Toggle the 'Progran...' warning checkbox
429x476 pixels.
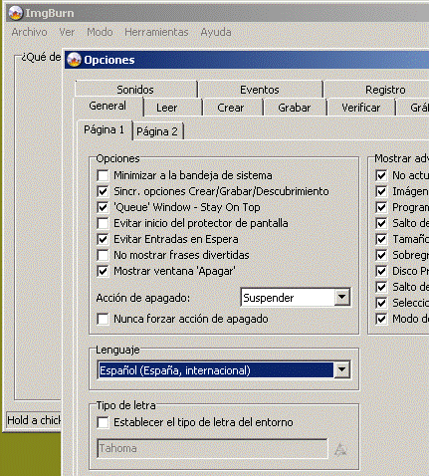click(381, 207)
